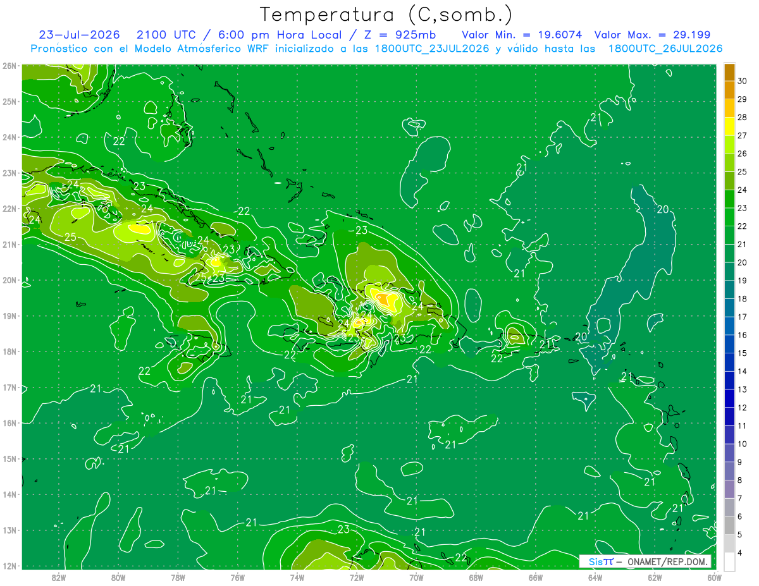The height and width of the screenshot is (586, 759).
Task: Click the "82W" longitude label
Action: (x=59, y=577)
